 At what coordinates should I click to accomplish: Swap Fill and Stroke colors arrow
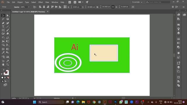click(8, 69)
